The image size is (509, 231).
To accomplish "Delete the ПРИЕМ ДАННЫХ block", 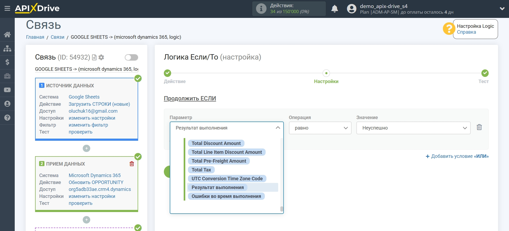I will [132, 164].
